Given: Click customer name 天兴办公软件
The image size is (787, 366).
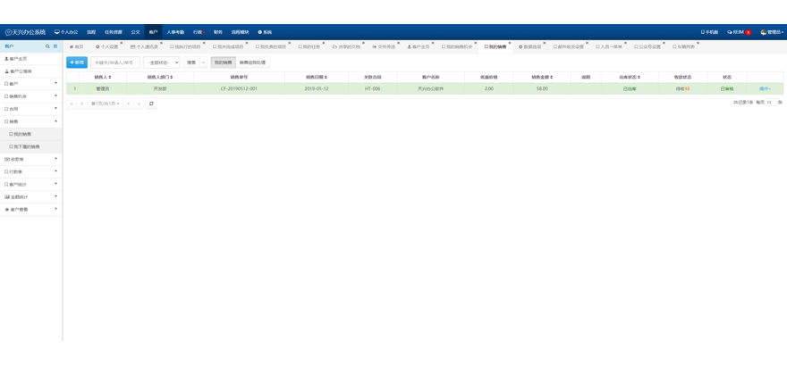Looking at the screenshot, I should (431, 88).
